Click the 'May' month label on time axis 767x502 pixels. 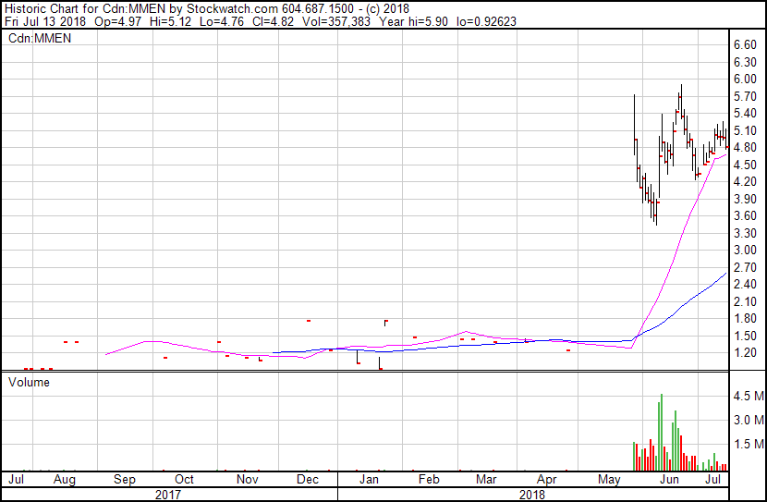(609, 480)
